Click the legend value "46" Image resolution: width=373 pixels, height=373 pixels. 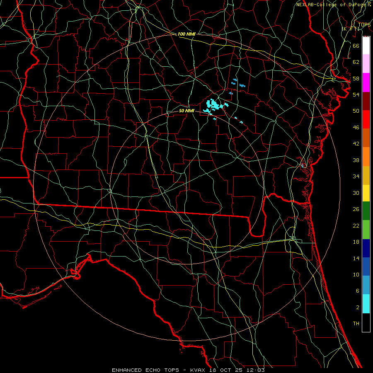[356, 128]
